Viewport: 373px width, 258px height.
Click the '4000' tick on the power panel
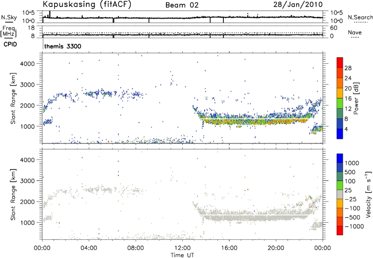28,64
